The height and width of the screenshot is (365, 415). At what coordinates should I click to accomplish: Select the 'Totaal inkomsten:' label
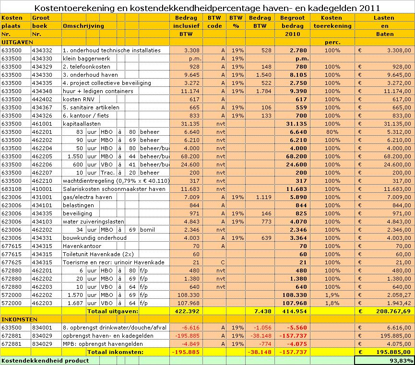point(116,352)
